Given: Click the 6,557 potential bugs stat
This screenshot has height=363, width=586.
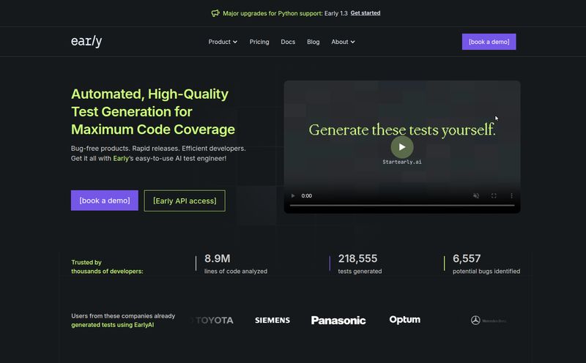Looking at the screenshot, I should (486, 264).
